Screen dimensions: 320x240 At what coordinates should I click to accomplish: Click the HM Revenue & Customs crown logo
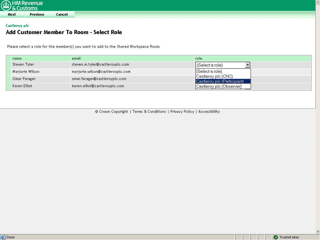click(x=6, y=5)
